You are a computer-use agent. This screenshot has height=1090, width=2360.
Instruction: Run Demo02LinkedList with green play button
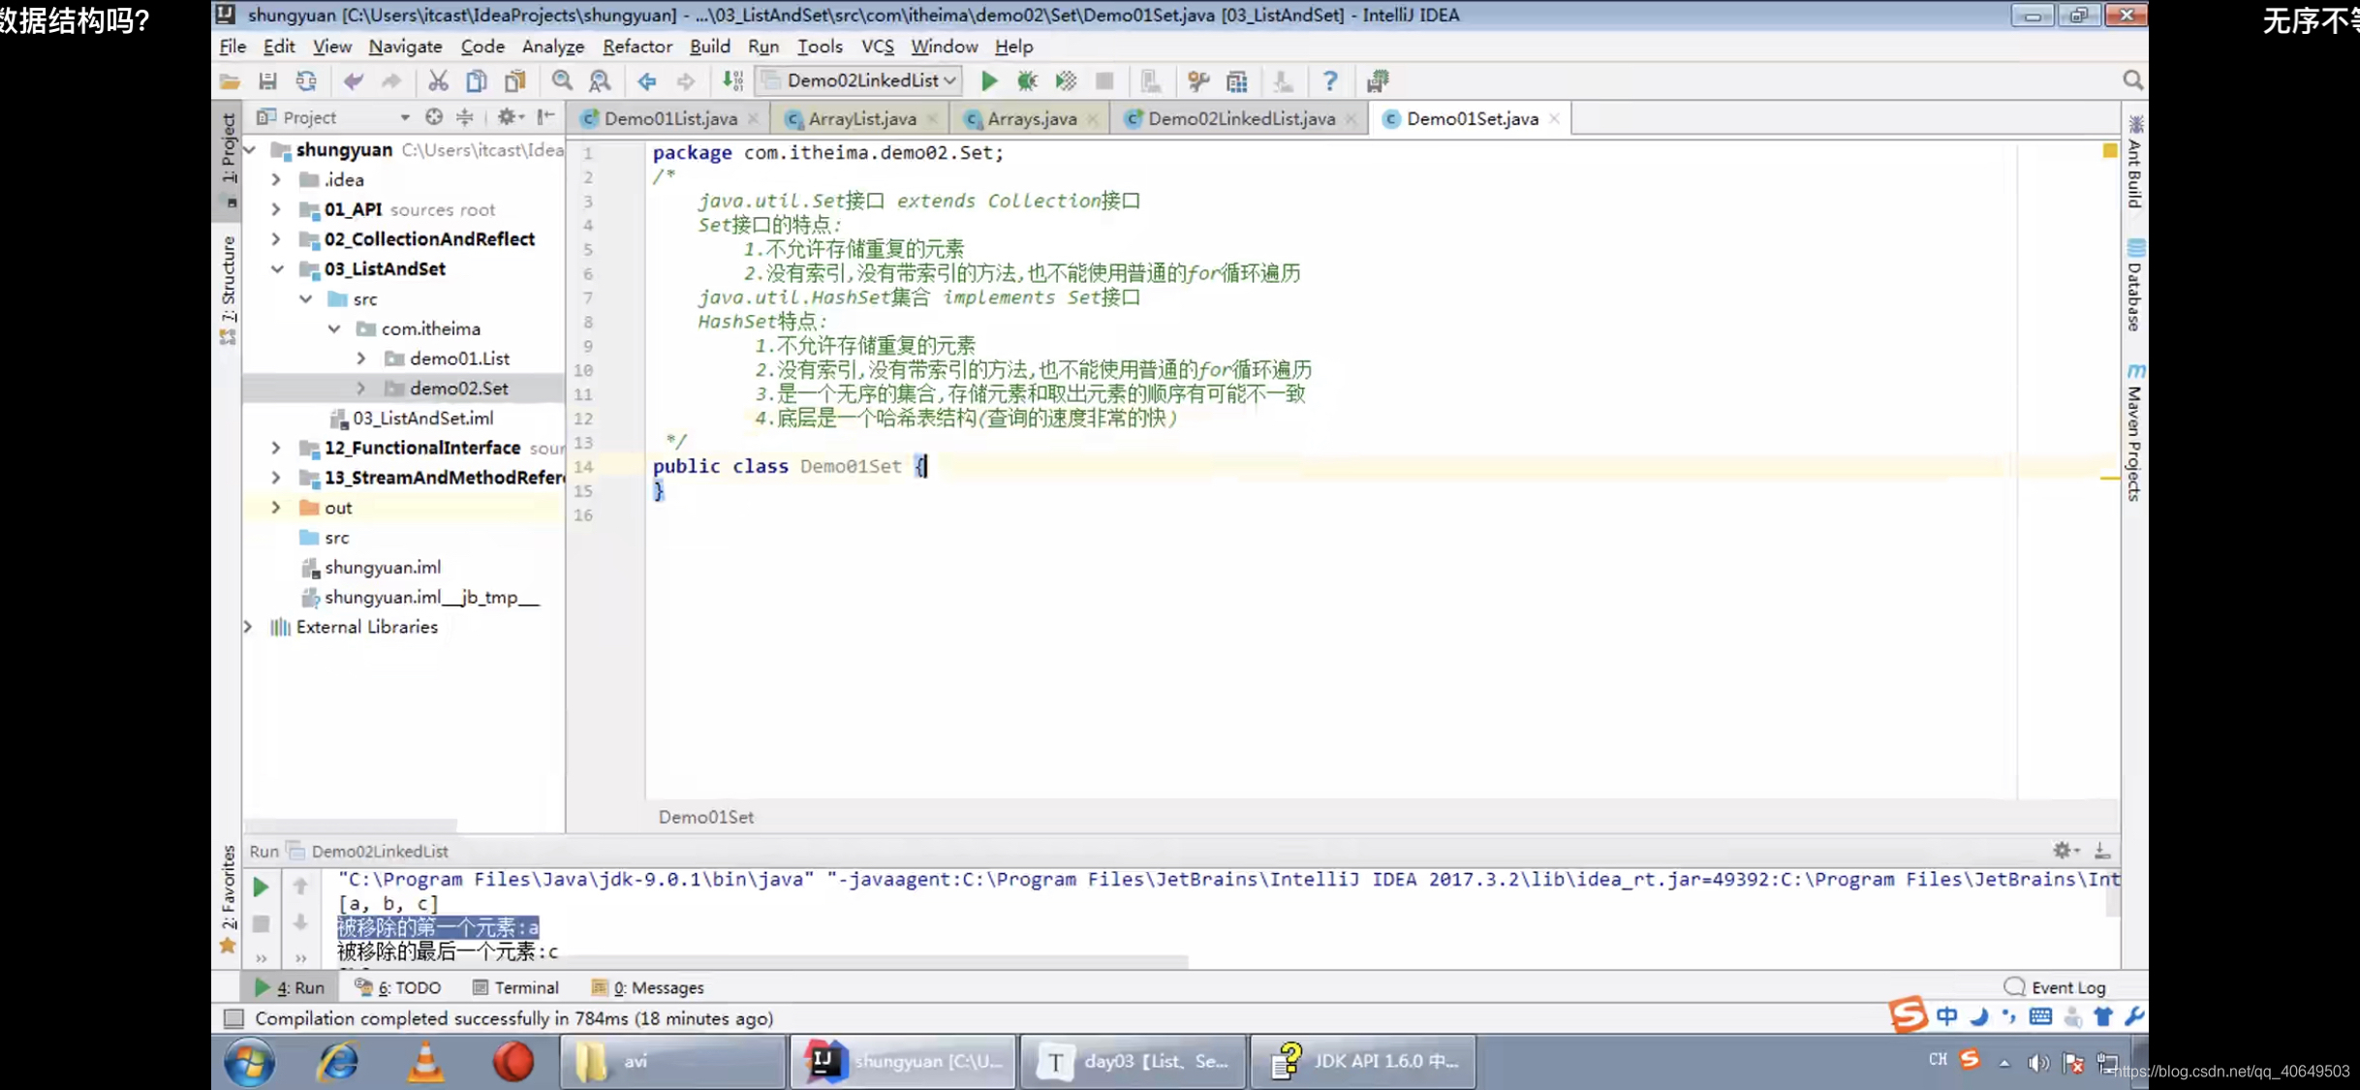[x=989, y=81]
